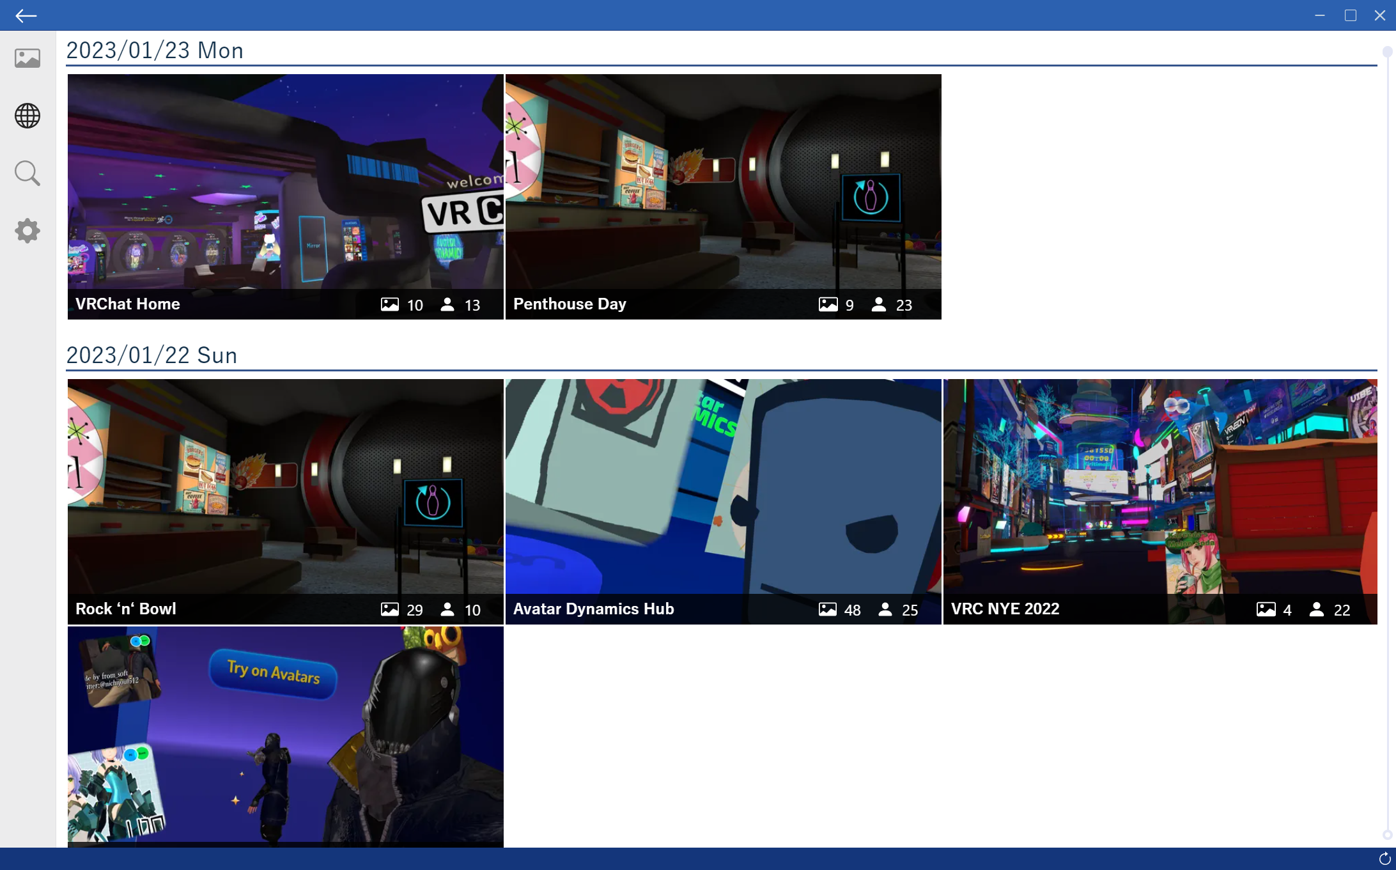This screenshot has height=870, width=1396.
Task: Select the 2023/01/23 Mon date header
Action: pyautogui.click(x=155, y=50)
